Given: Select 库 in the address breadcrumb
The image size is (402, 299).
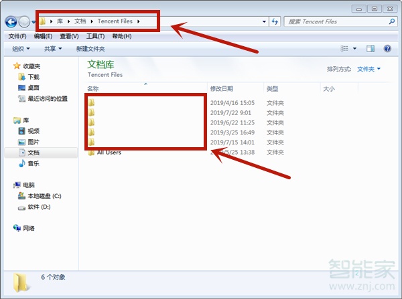Looking at the screenshot, I should (60, 21).
